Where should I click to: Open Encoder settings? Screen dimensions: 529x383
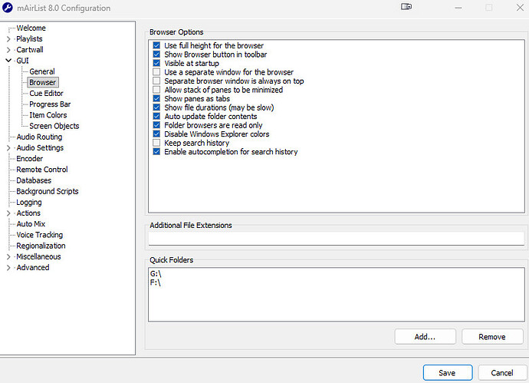coord(30,159)
